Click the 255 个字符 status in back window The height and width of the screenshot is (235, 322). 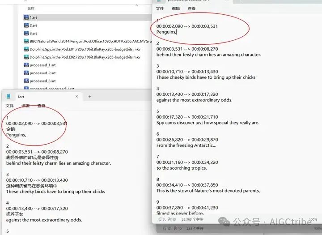click(195, 228)
